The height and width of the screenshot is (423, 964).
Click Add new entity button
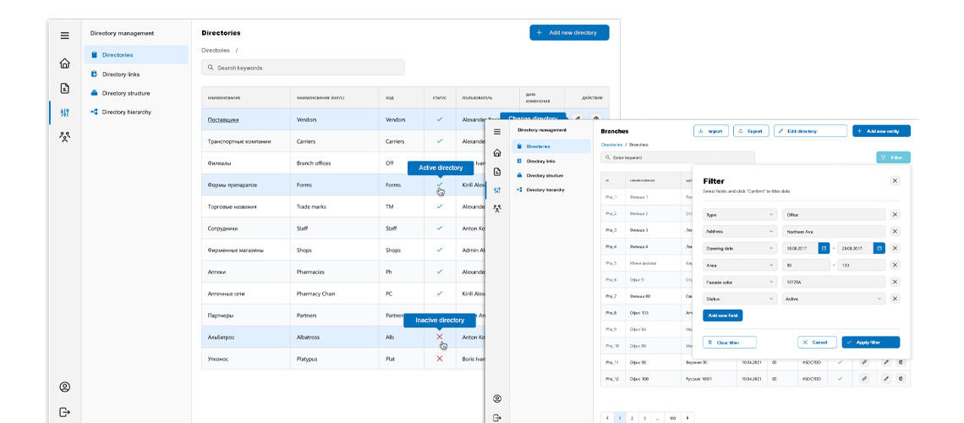(x=882, y=131)
